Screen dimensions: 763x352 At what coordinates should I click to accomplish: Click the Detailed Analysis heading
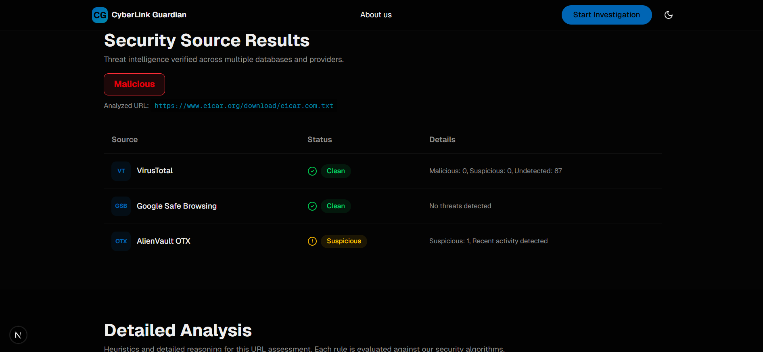(178, 331)
